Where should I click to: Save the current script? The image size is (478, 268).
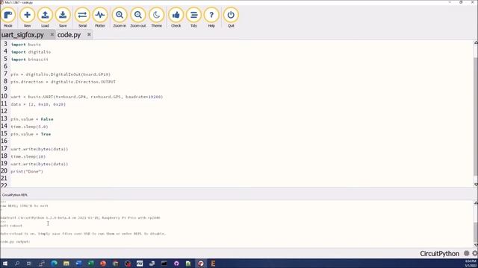(x=63, y=18)
